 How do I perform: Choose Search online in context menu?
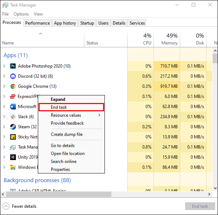(x=71, y=162)
